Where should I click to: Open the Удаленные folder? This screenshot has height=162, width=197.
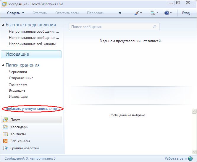[x=18, y=84]
